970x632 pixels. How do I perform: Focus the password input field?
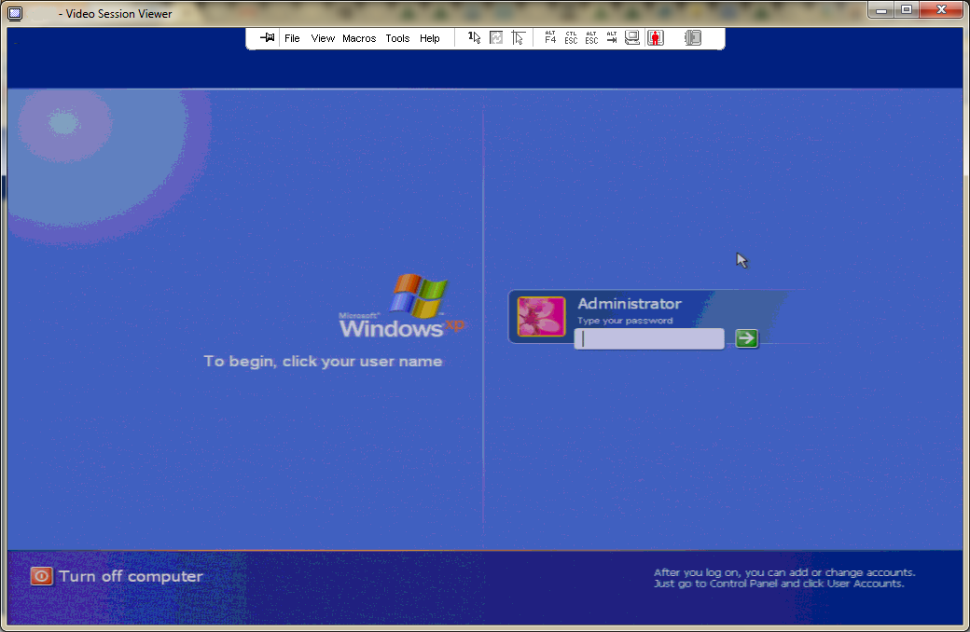click(649, 339)
